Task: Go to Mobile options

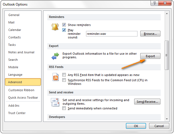Action: point(13,67)
